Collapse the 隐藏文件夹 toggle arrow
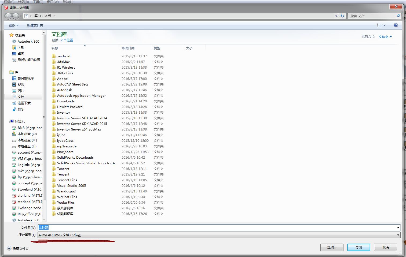406x257 pixels. pos(9,248)
